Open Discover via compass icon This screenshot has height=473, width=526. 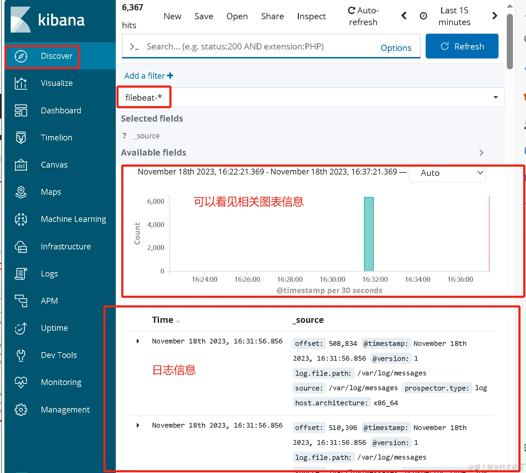click(x=21, y=56)
